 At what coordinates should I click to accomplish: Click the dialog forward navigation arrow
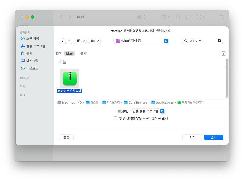coord(69,41)
